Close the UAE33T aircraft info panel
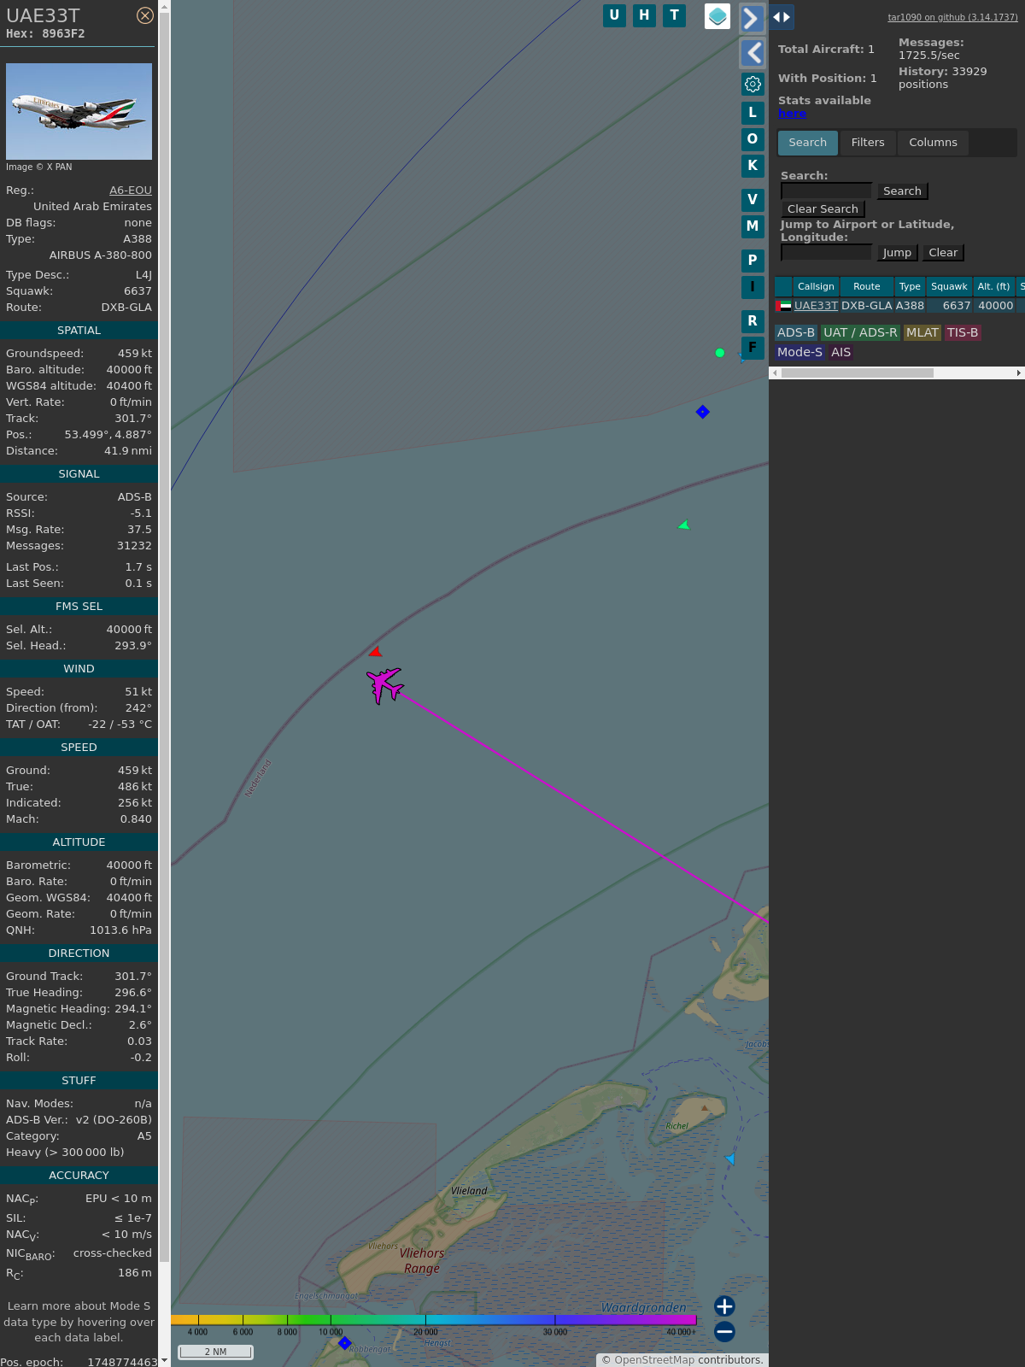 (x=145, y=15)
